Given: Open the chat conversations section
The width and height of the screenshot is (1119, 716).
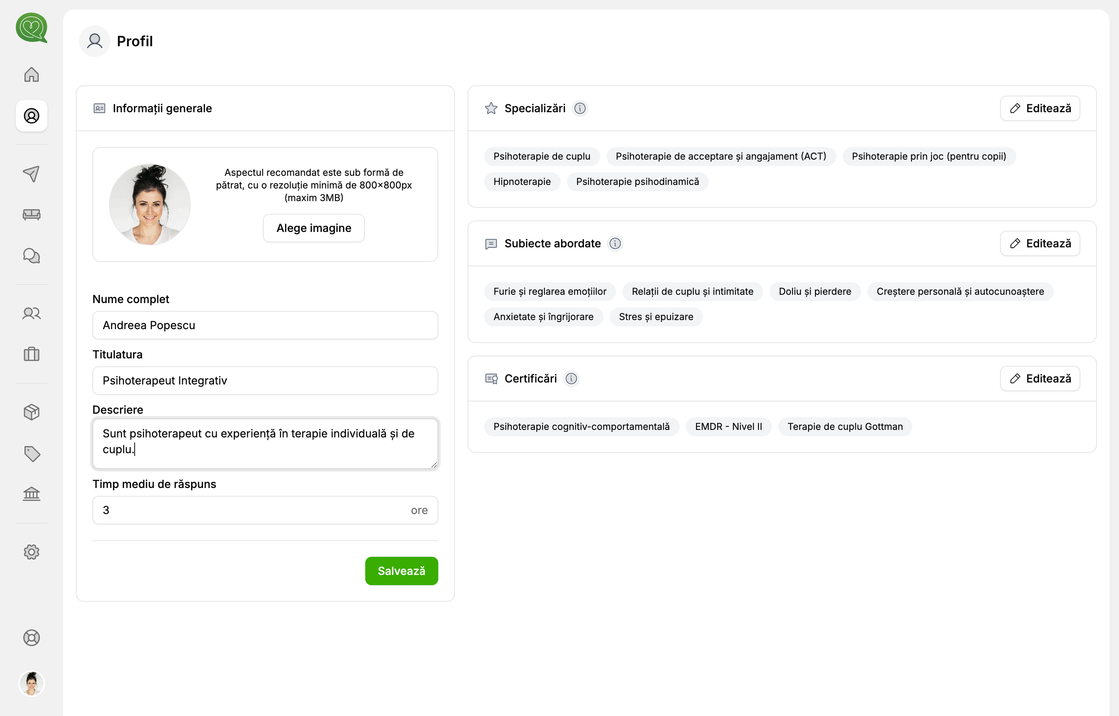Looking at the screenshot, I should pyautogui.click(x=32, y=255).
